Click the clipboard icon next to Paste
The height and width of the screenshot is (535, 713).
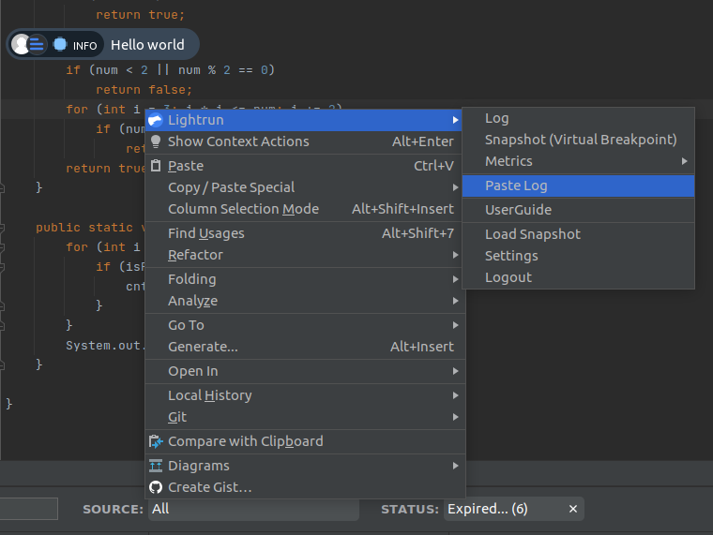click(x=156, y=166)
